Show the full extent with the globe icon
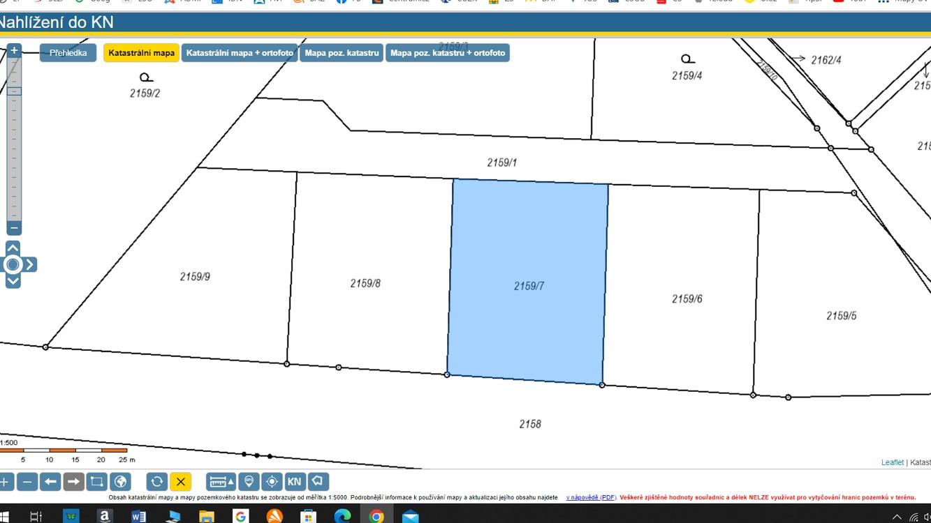 pos(120,482)
